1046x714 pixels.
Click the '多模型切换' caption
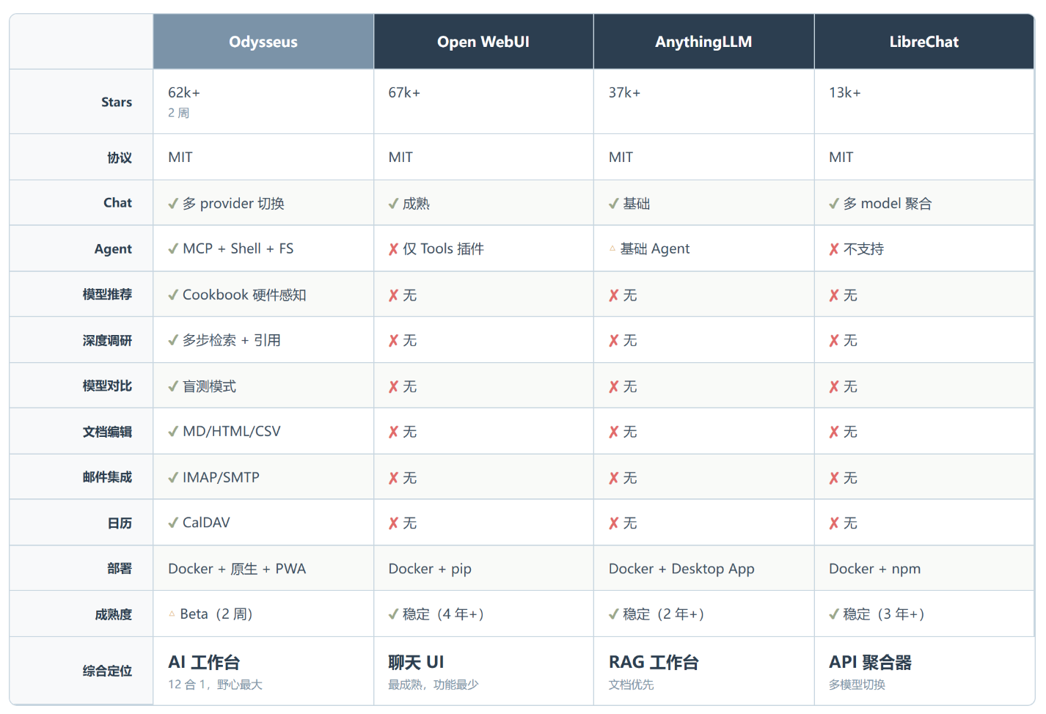click(x=857, y=685)
